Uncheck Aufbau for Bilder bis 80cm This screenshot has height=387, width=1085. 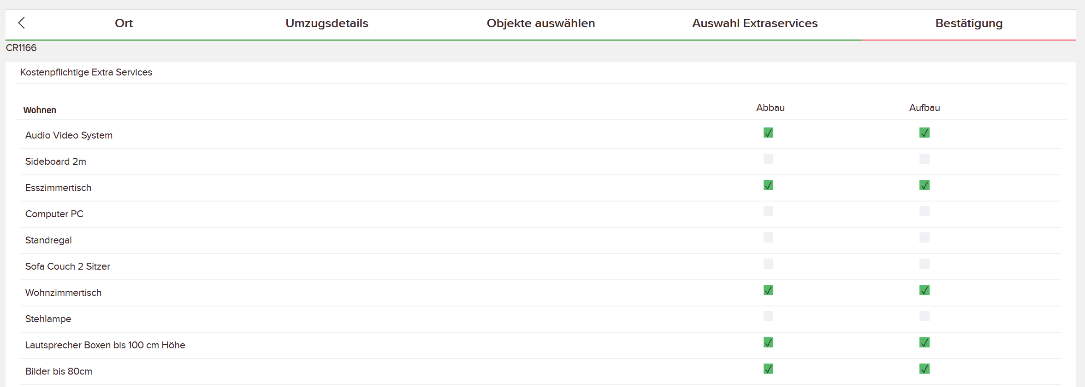925,369
